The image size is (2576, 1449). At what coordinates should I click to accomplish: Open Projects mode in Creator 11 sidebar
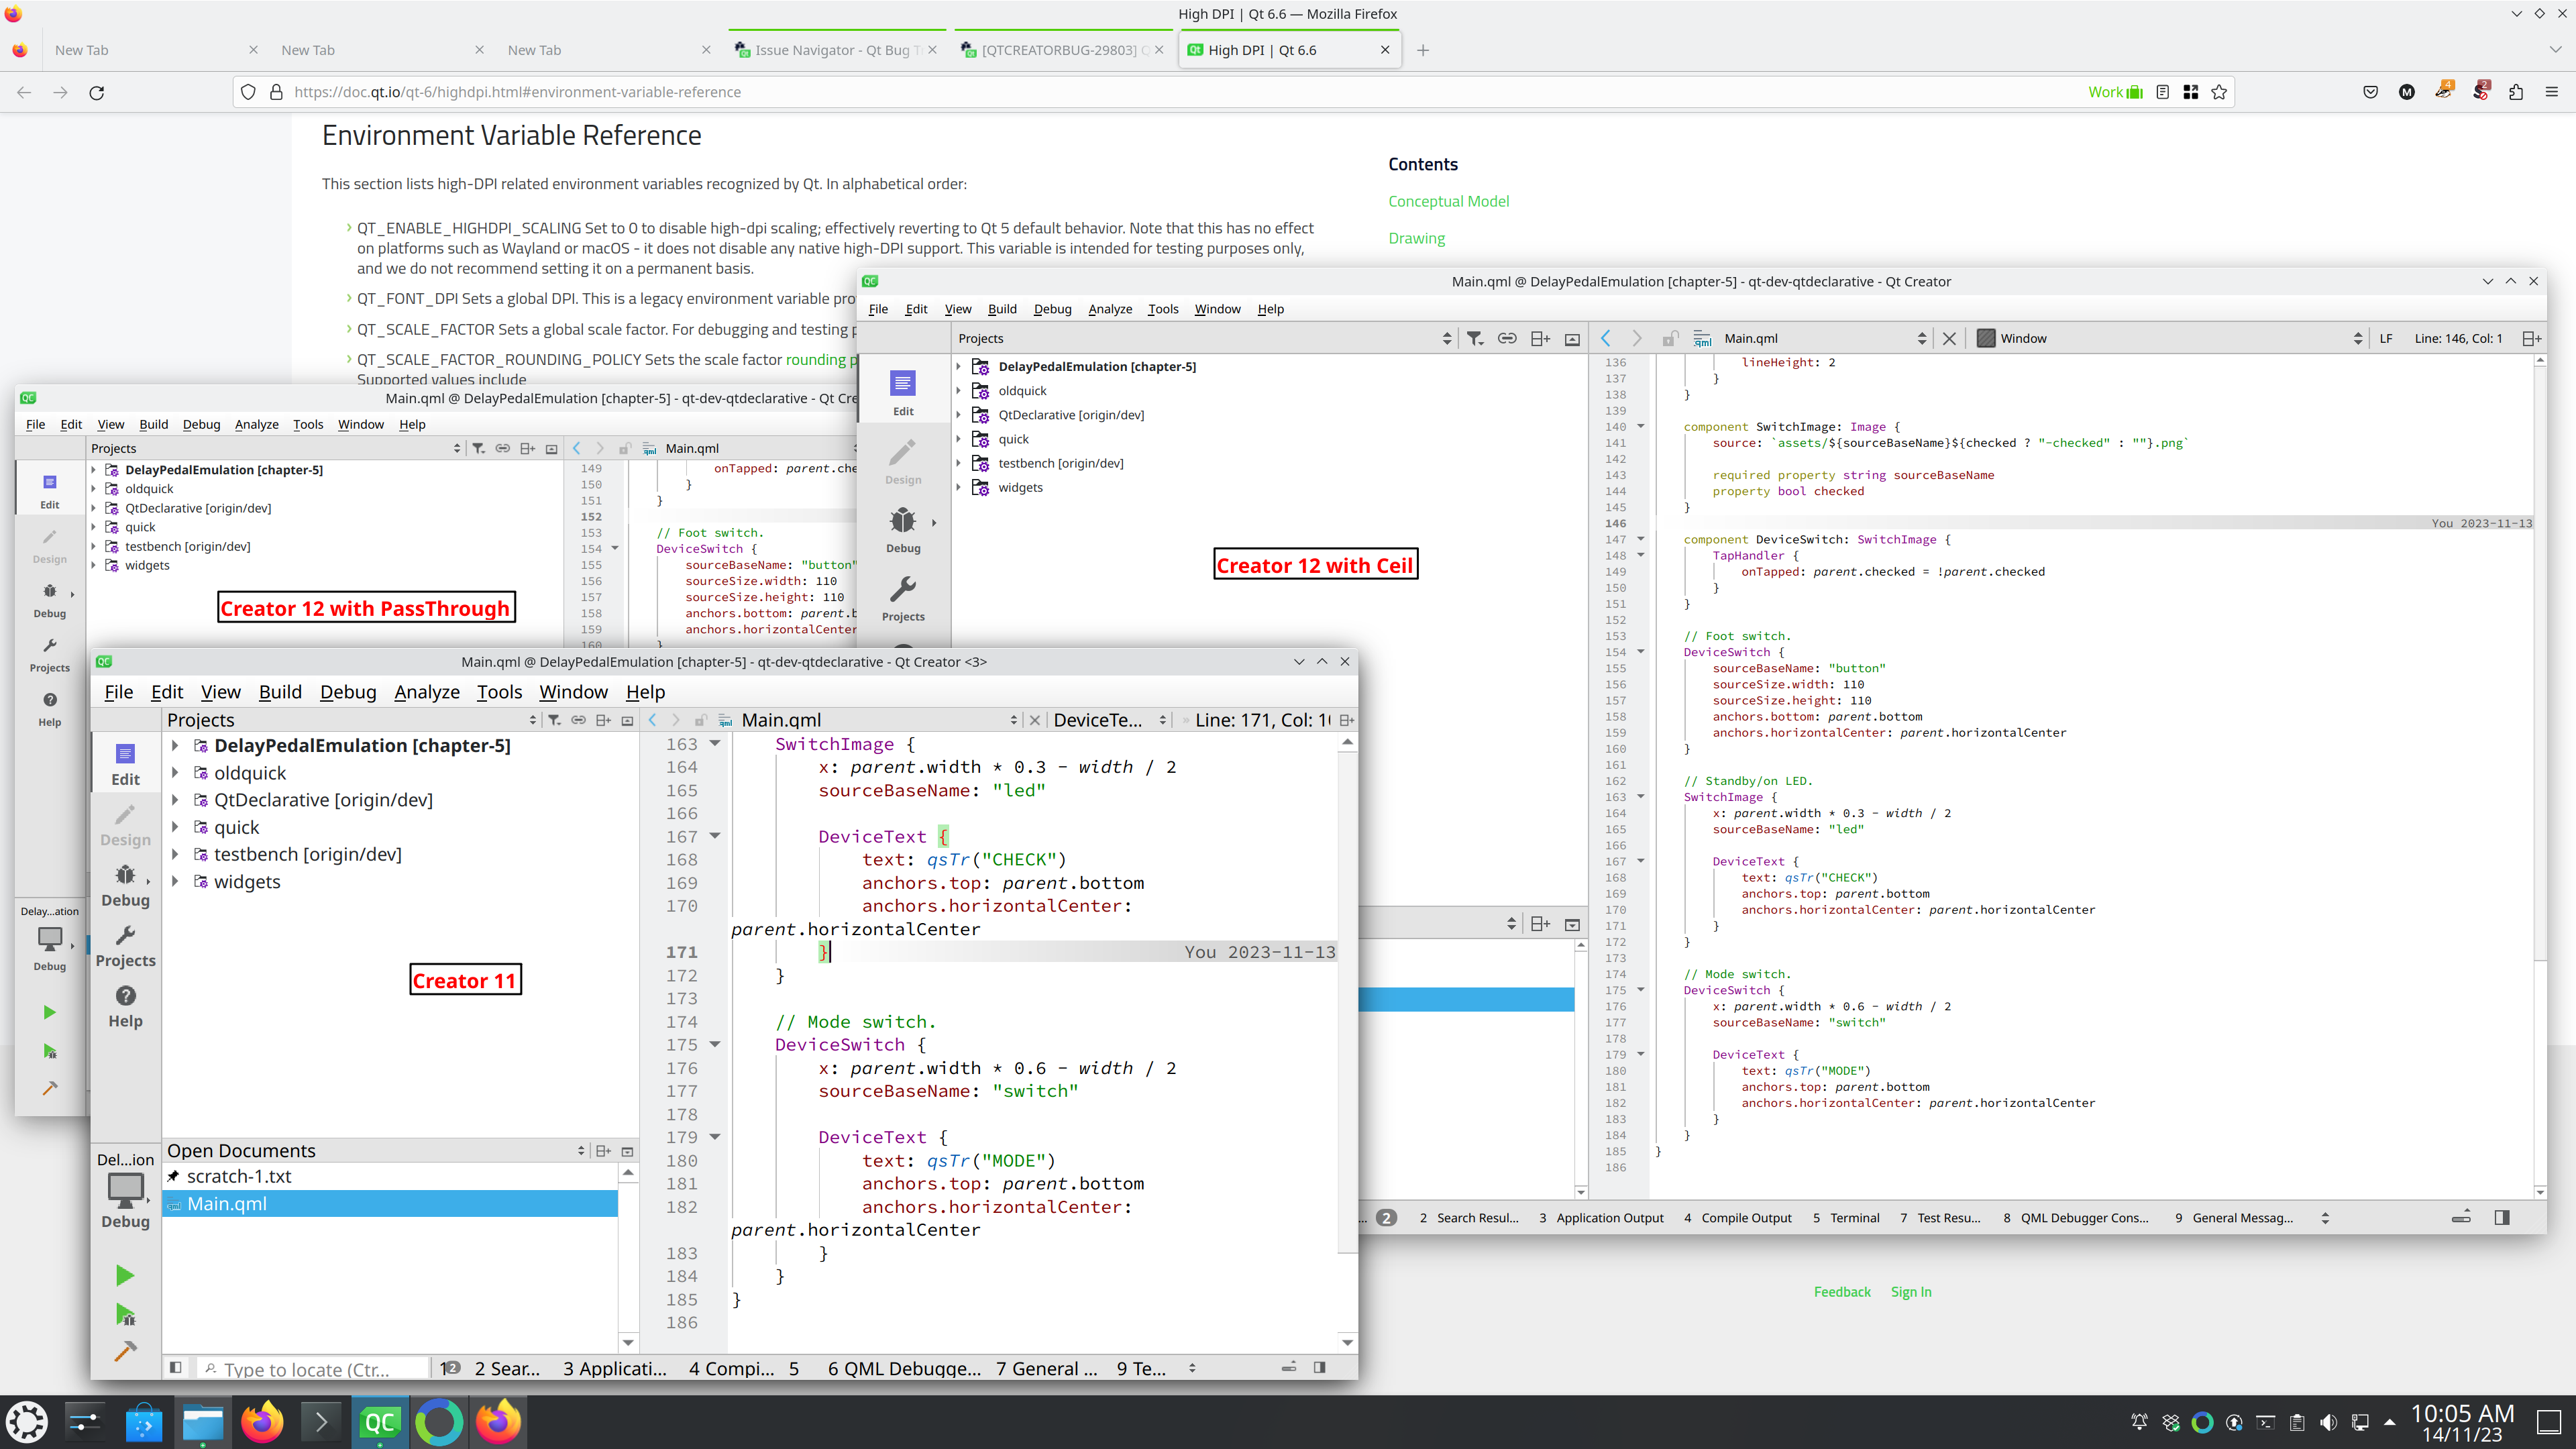point(125,946)
